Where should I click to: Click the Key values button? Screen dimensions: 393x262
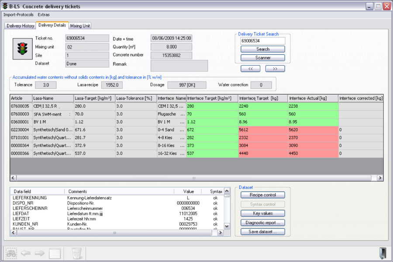click(263, 213)
